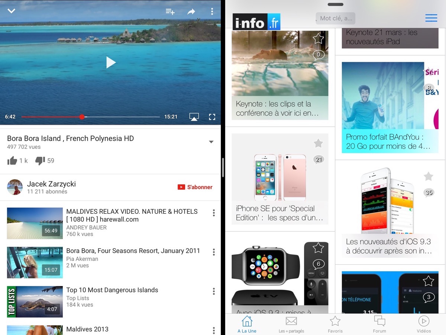Viewport: 446px width, 335px height.
Task: Minimize the YouTube player with down chevron
Action: pyautogui.click(x=12, y=11)
